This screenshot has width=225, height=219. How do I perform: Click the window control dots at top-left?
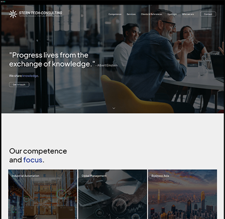[x=3, y=2]
